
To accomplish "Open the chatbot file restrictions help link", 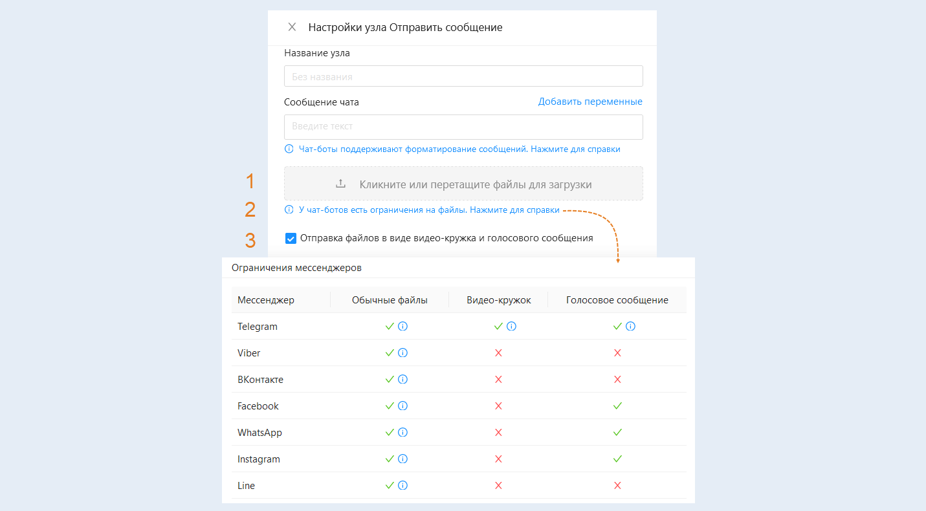I will 429,210.
